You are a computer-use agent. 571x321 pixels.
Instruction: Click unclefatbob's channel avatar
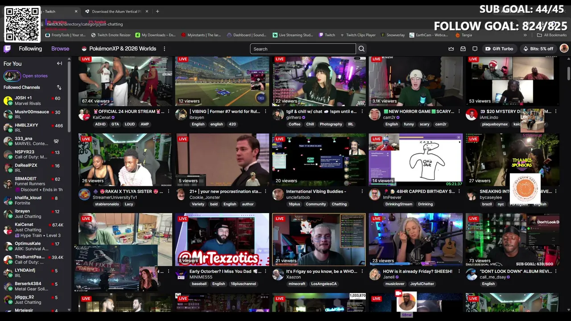click(278, 194)
